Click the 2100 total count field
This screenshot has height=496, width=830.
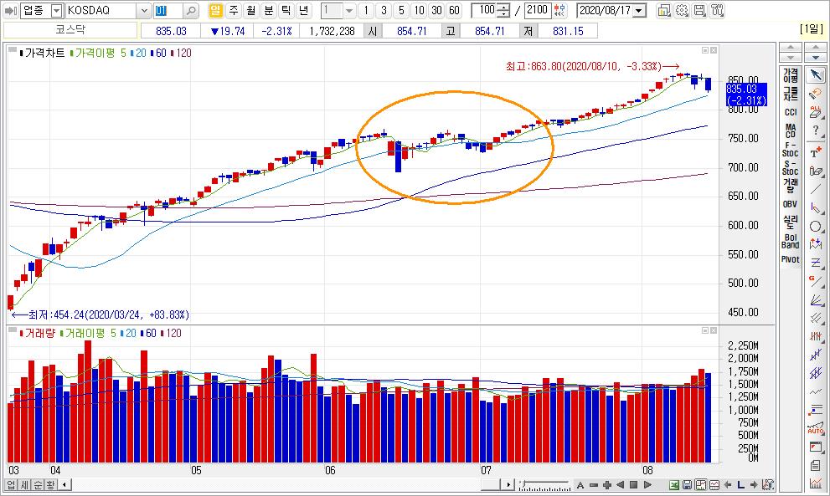(537, 10)
